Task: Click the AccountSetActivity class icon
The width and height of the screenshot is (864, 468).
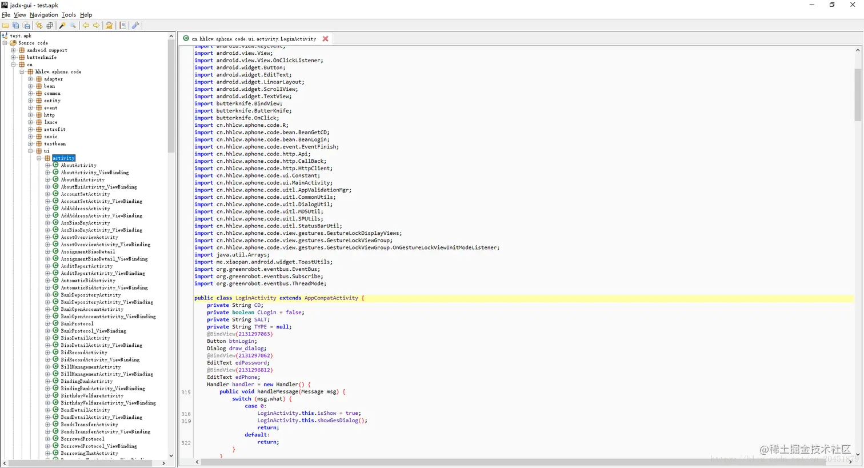Action: (x=56, y=194)
